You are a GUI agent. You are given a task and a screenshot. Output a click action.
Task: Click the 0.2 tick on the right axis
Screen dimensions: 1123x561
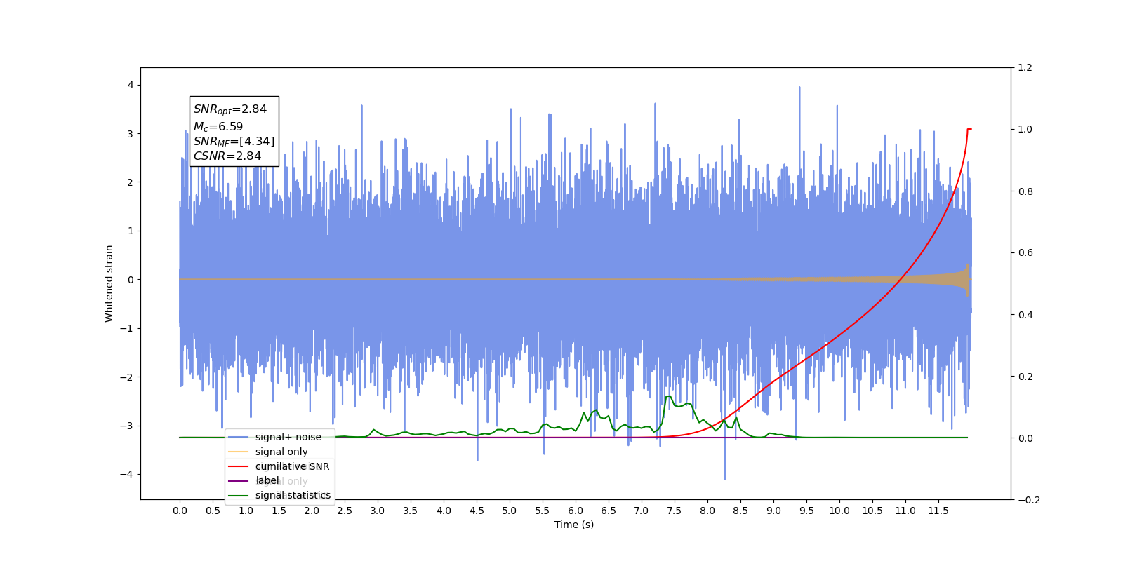point(1025,377)
